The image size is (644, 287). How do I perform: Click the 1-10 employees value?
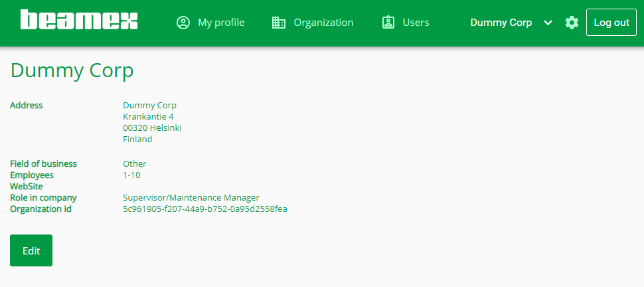(x=131, y=175)
